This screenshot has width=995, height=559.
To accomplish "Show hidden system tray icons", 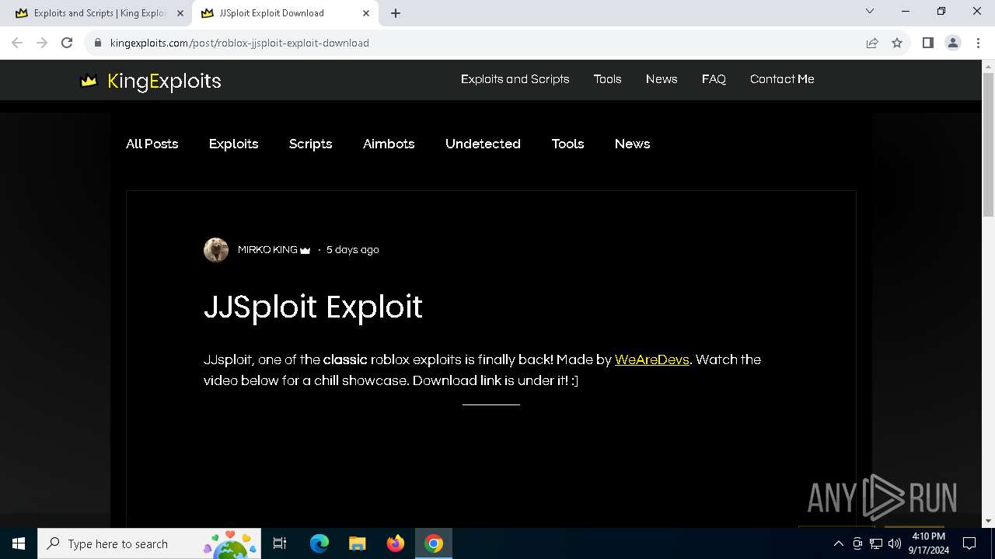I will tap(838, 543).
